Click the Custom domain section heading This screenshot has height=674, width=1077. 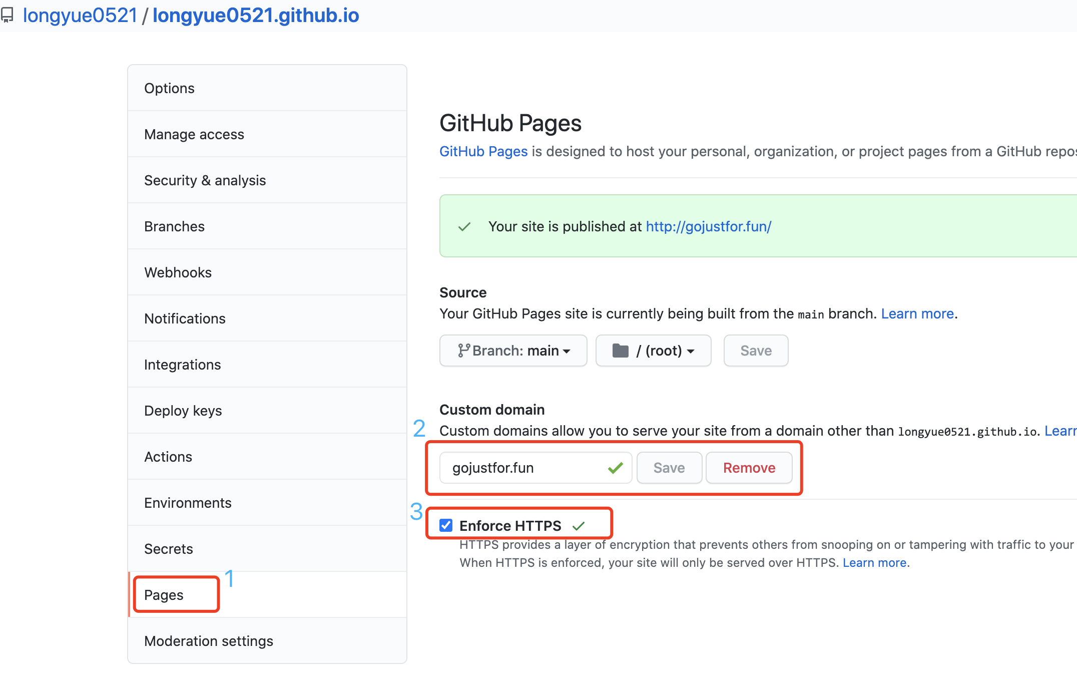(492, 410)
